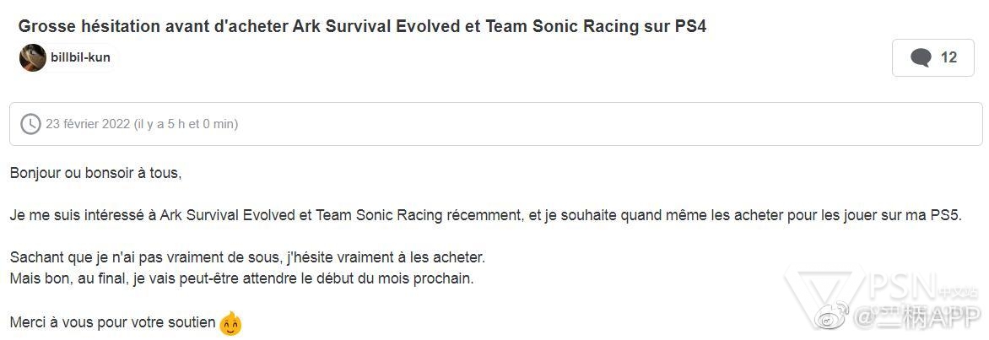The width and height of the screenshot is (989, 340).
Task: Click the clock icon beside the post date
Action: coord(30,124)
